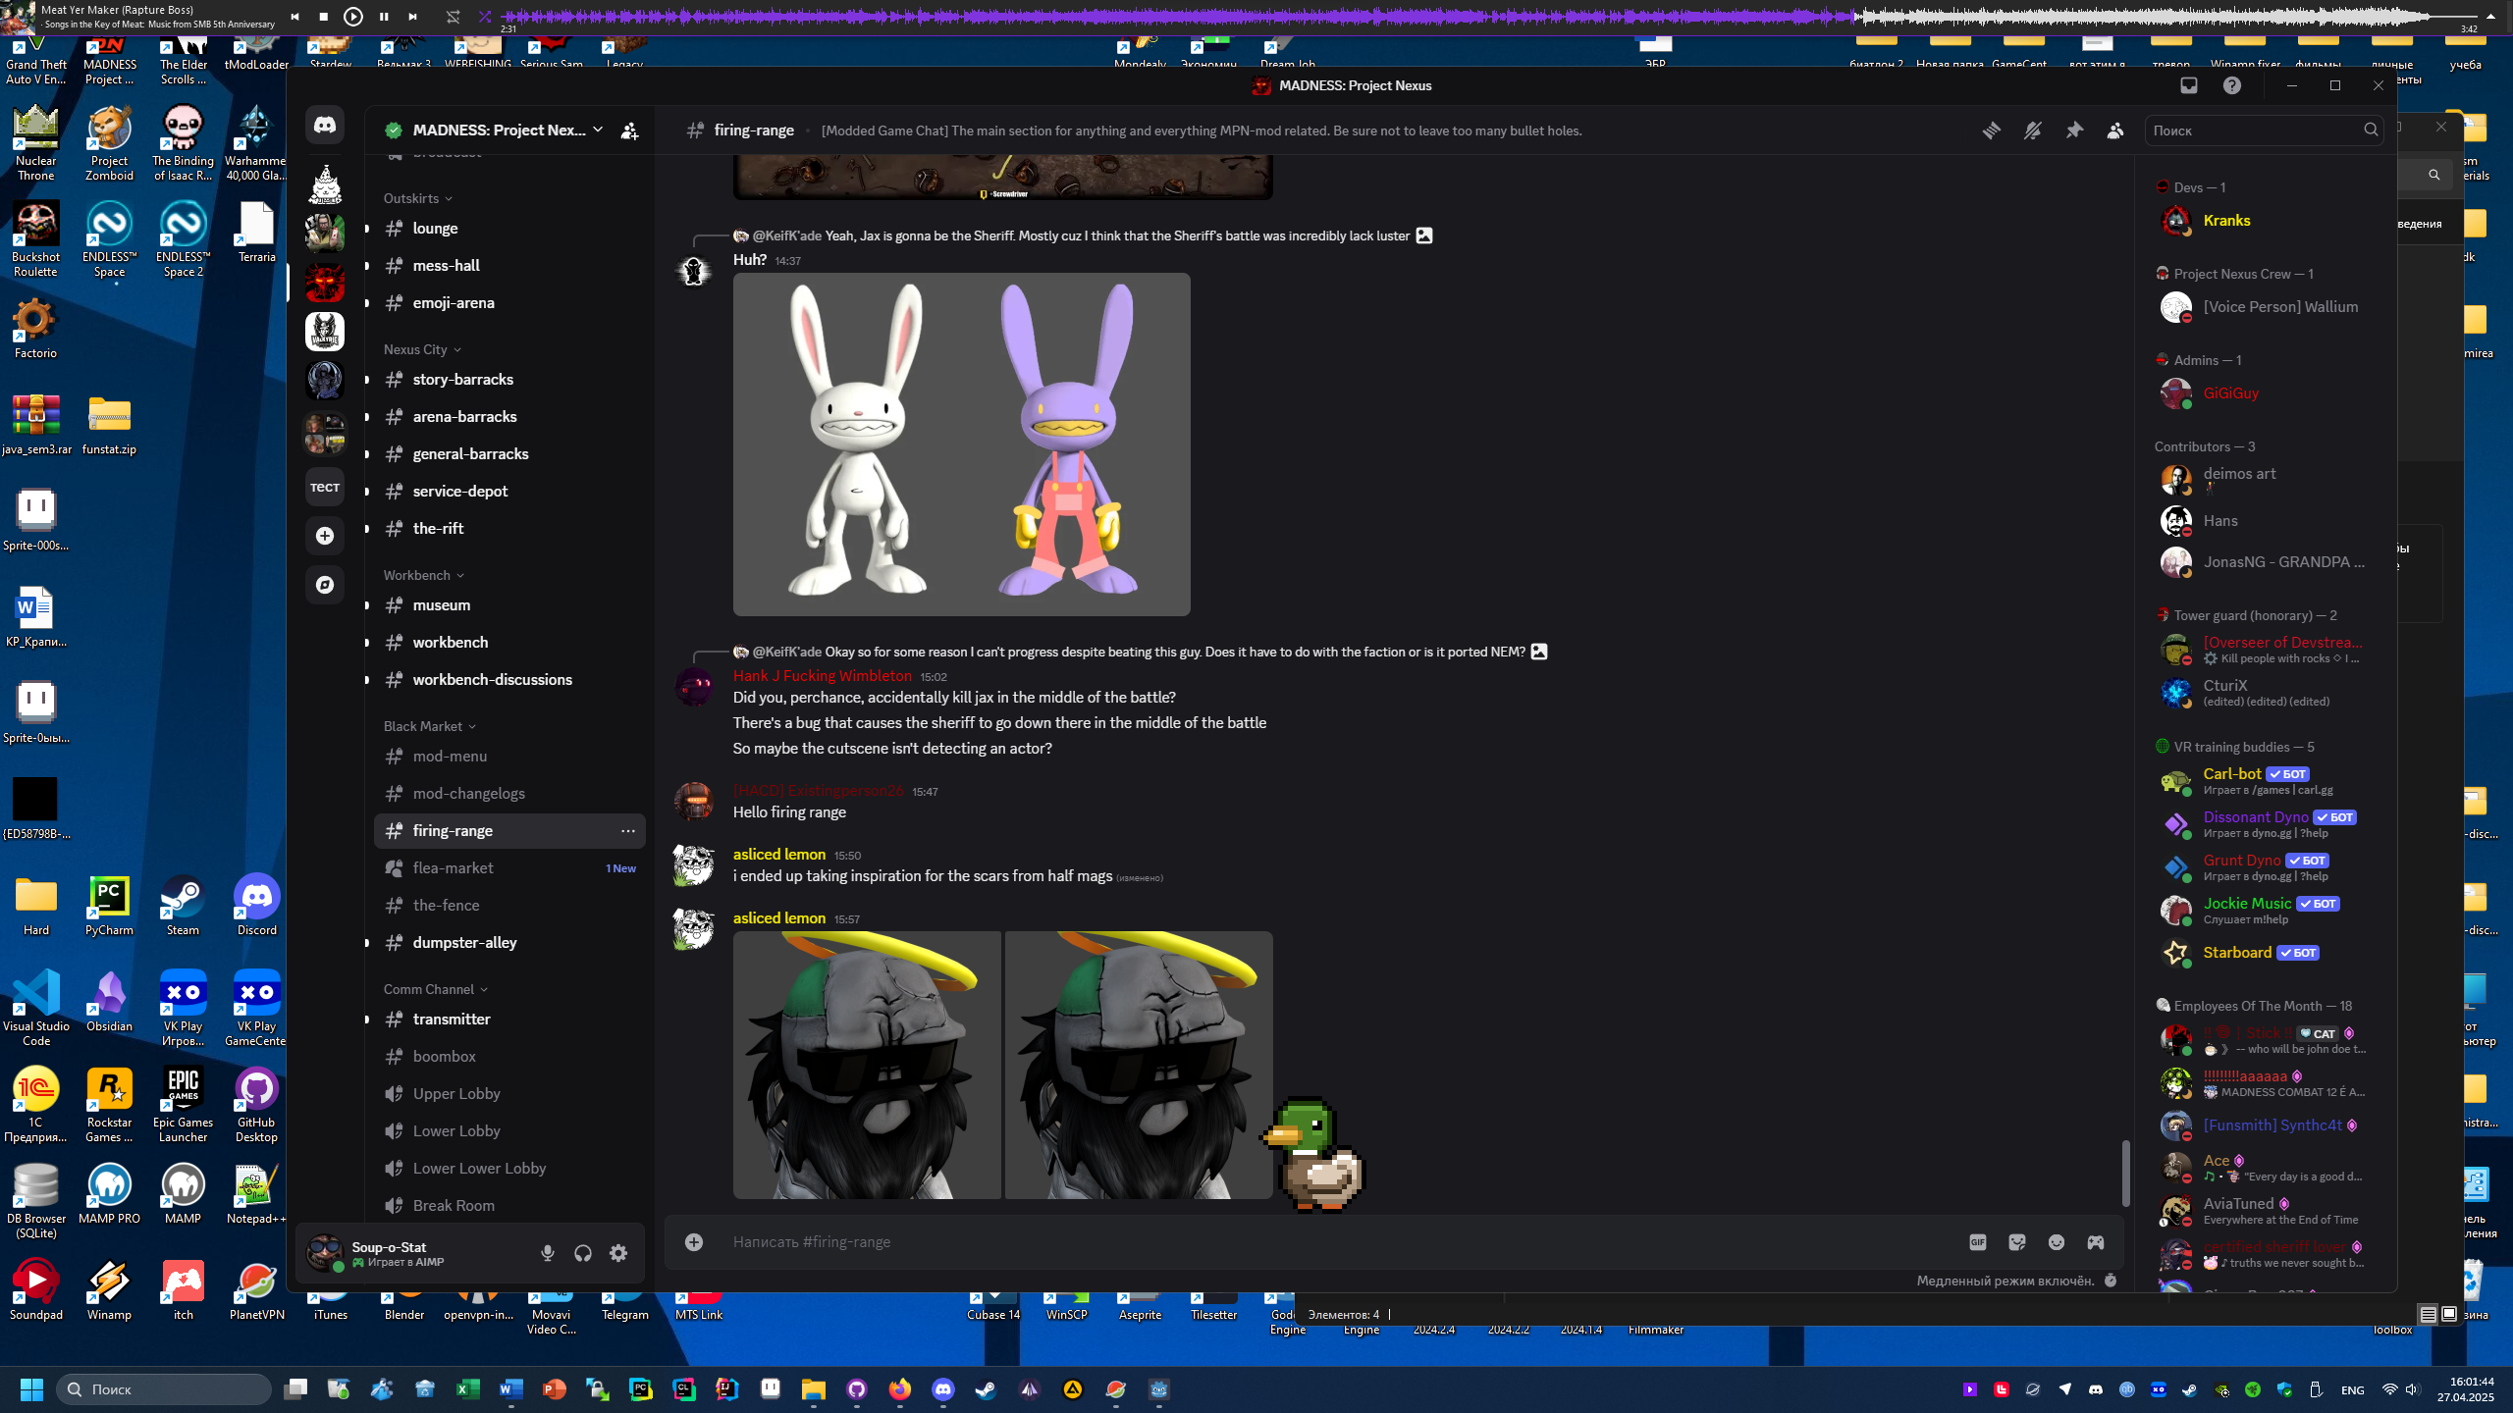The height and width of the screenshot is (1413, 2513).
Task: Open the sticker picker icon
Action: point(2017,1242)
